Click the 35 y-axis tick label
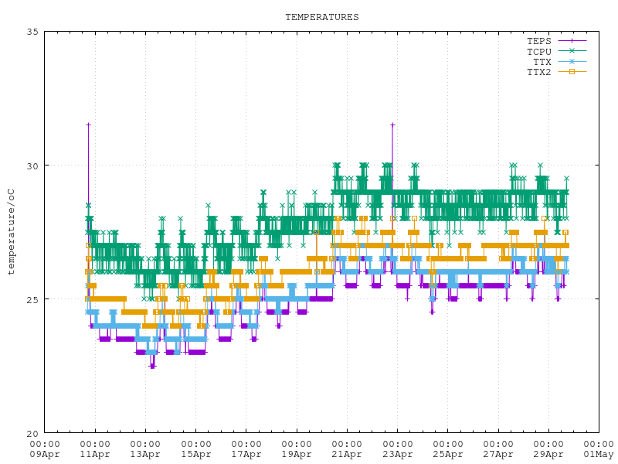 (x=33, y=32)
